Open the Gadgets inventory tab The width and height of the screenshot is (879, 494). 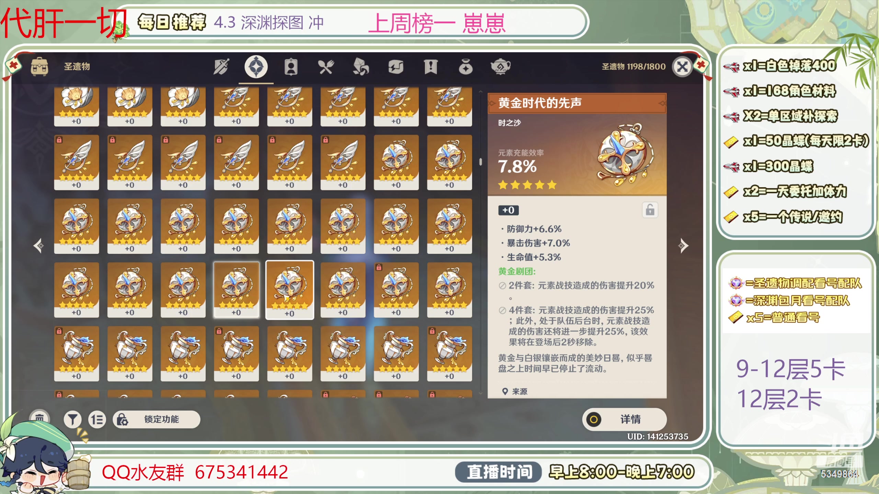396,67
